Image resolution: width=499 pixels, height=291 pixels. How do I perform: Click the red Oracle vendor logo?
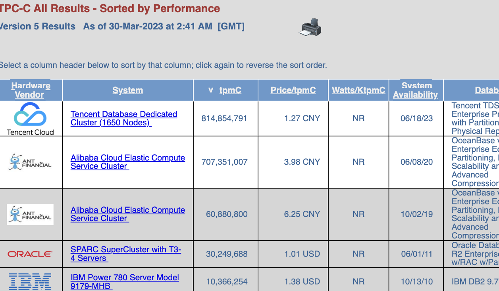point(30,254)
